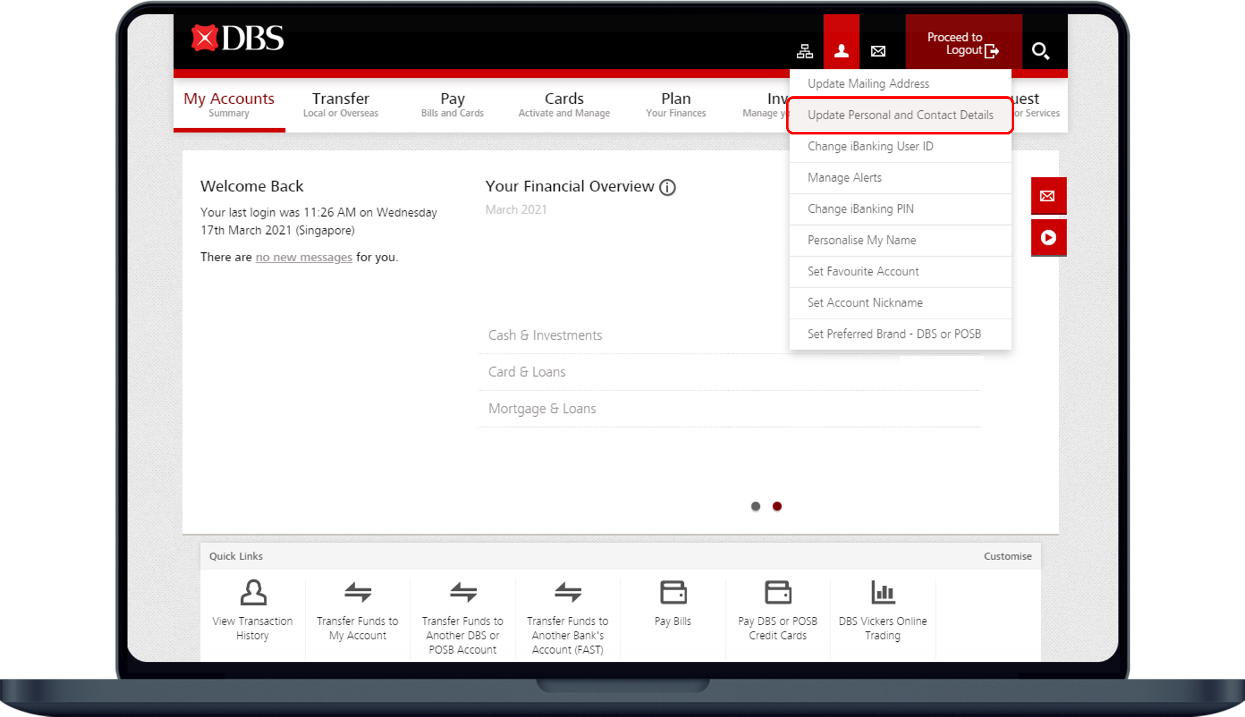
Task: Expand Mortgage & Loans row
Action: tap(730, 409)
